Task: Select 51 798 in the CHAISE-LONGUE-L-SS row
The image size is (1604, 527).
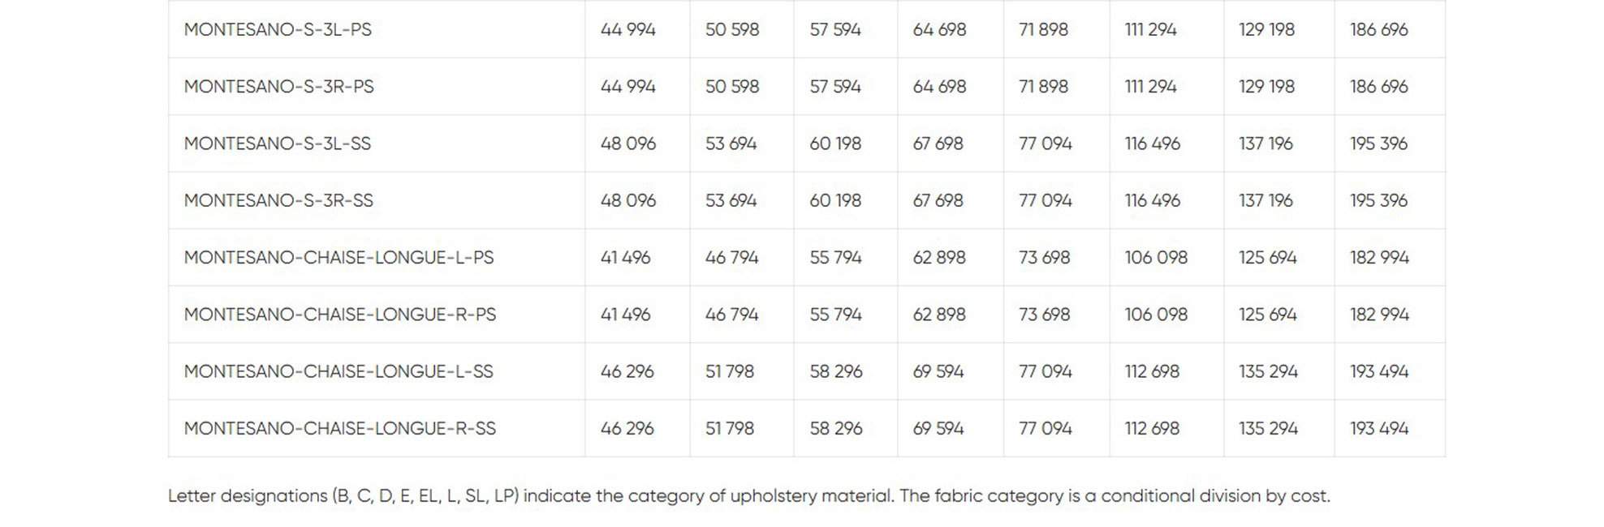Action: pos(729,371)
